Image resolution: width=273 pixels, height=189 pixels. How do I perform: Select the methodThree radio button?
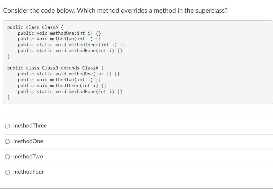(7, 126)
